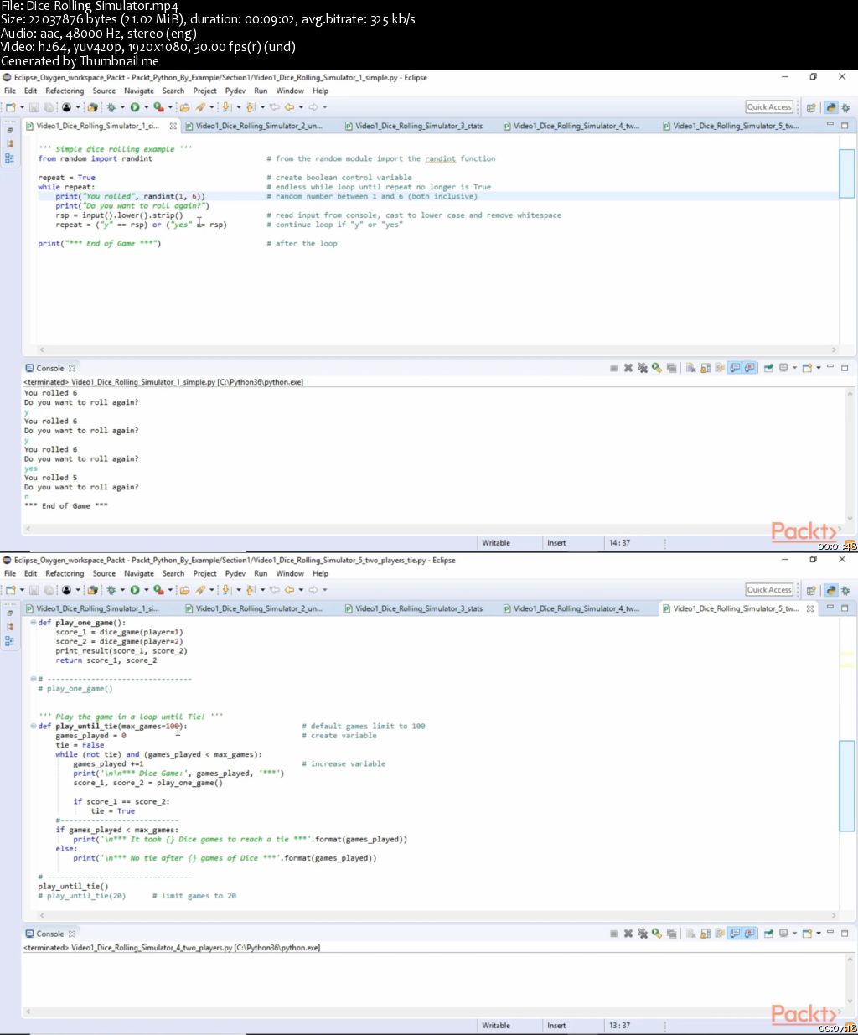Toggle show console on standard error in upper Console
This screenshot has width=858, height=1035.
coord(749,368)
